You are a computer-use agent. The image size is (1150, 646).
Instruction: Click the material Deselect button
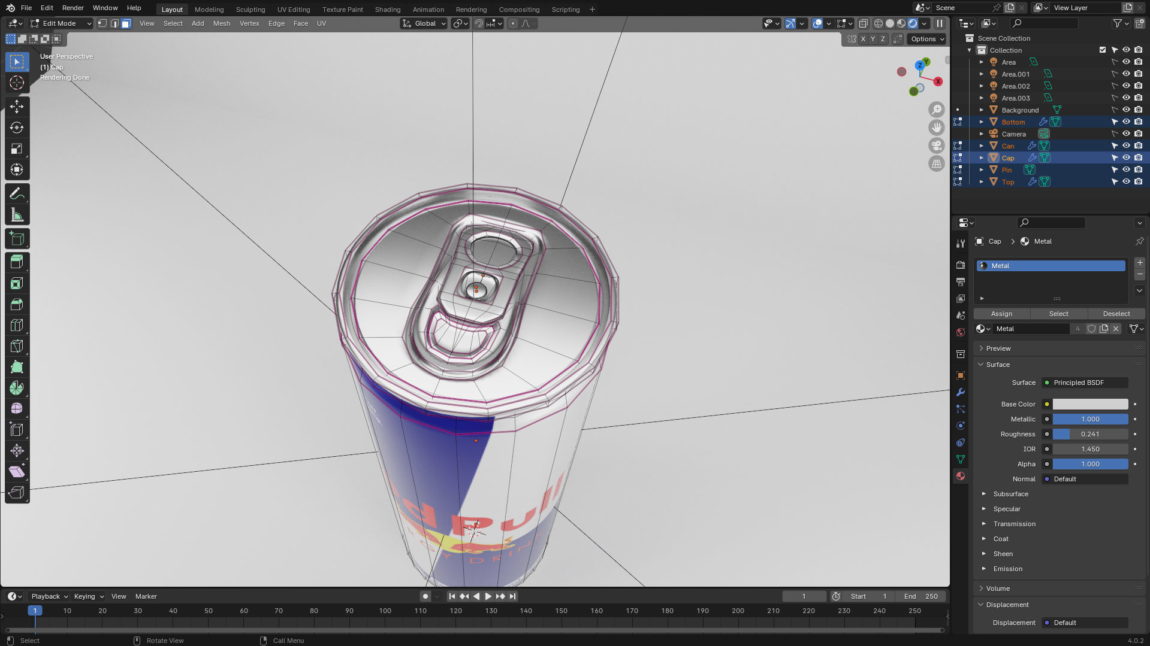pos(1116,314)
